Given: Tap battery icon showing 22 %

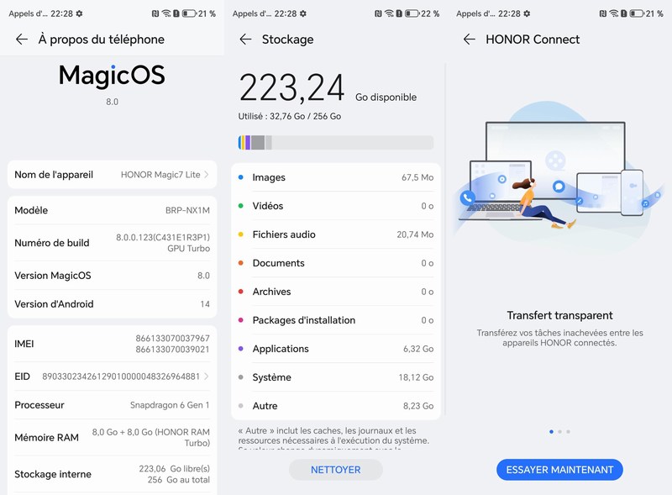Looking at the screenshot, I should 412,13.
